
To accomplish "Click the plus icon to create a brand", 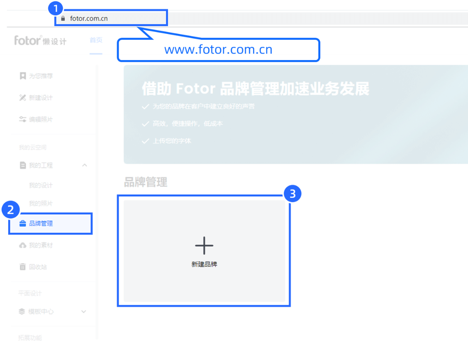I will (x=204, y=245).
